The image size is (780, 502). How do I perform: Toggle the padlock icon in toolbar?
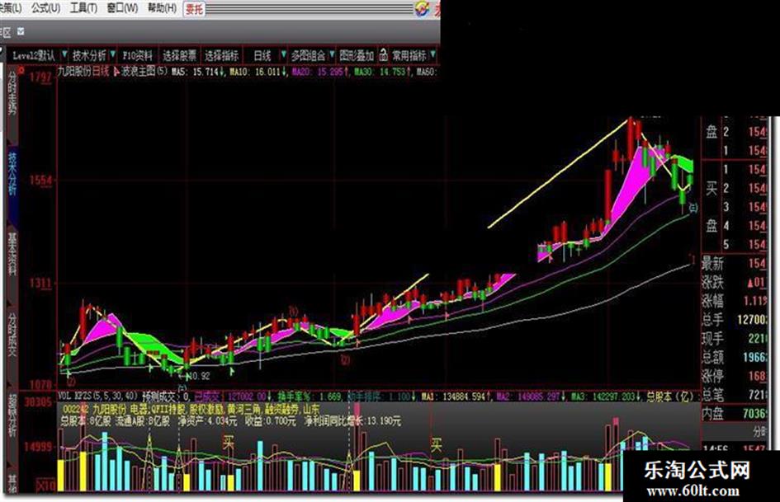383,54
